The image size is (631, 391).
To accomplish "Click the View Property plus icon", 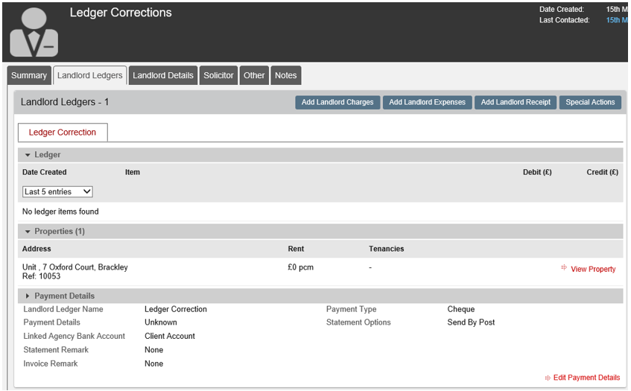I will click(564, 267).
